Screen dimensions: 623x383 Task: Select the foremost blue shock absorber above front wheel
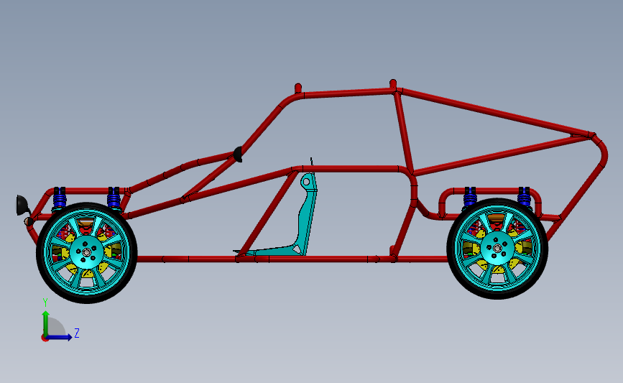(x=59, y=198)
